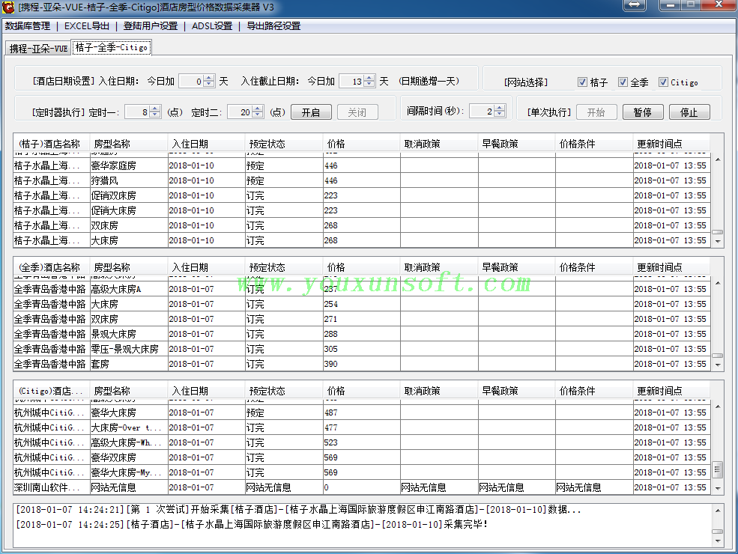738x554 pixels.
Task: Click 价格 header in the 桔子 table
Action: (x=361, y=144)
